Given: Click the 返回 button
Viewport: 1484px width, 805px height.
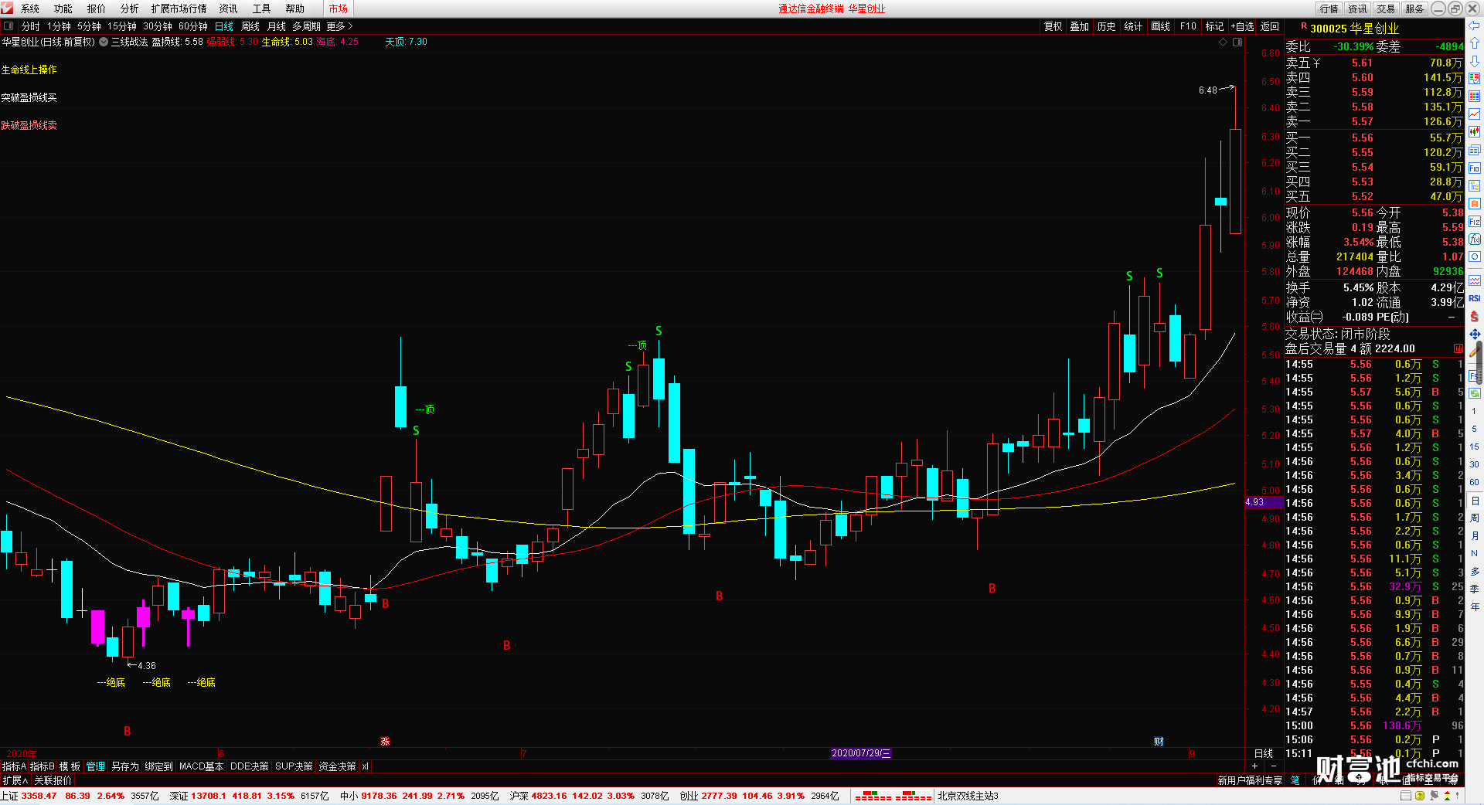Looking at the screenshot, I should pyautogui.click(x=1270, y=26).
